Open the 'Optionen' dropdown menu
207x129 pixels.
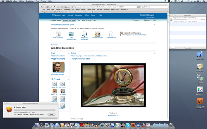(x=147, y=20)
